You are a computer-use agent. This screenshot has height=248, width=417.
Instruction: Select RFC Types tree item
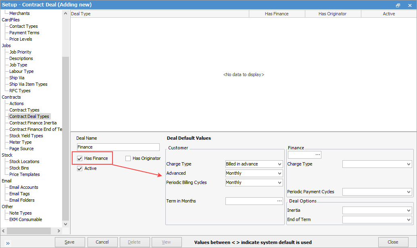[20, 91]
